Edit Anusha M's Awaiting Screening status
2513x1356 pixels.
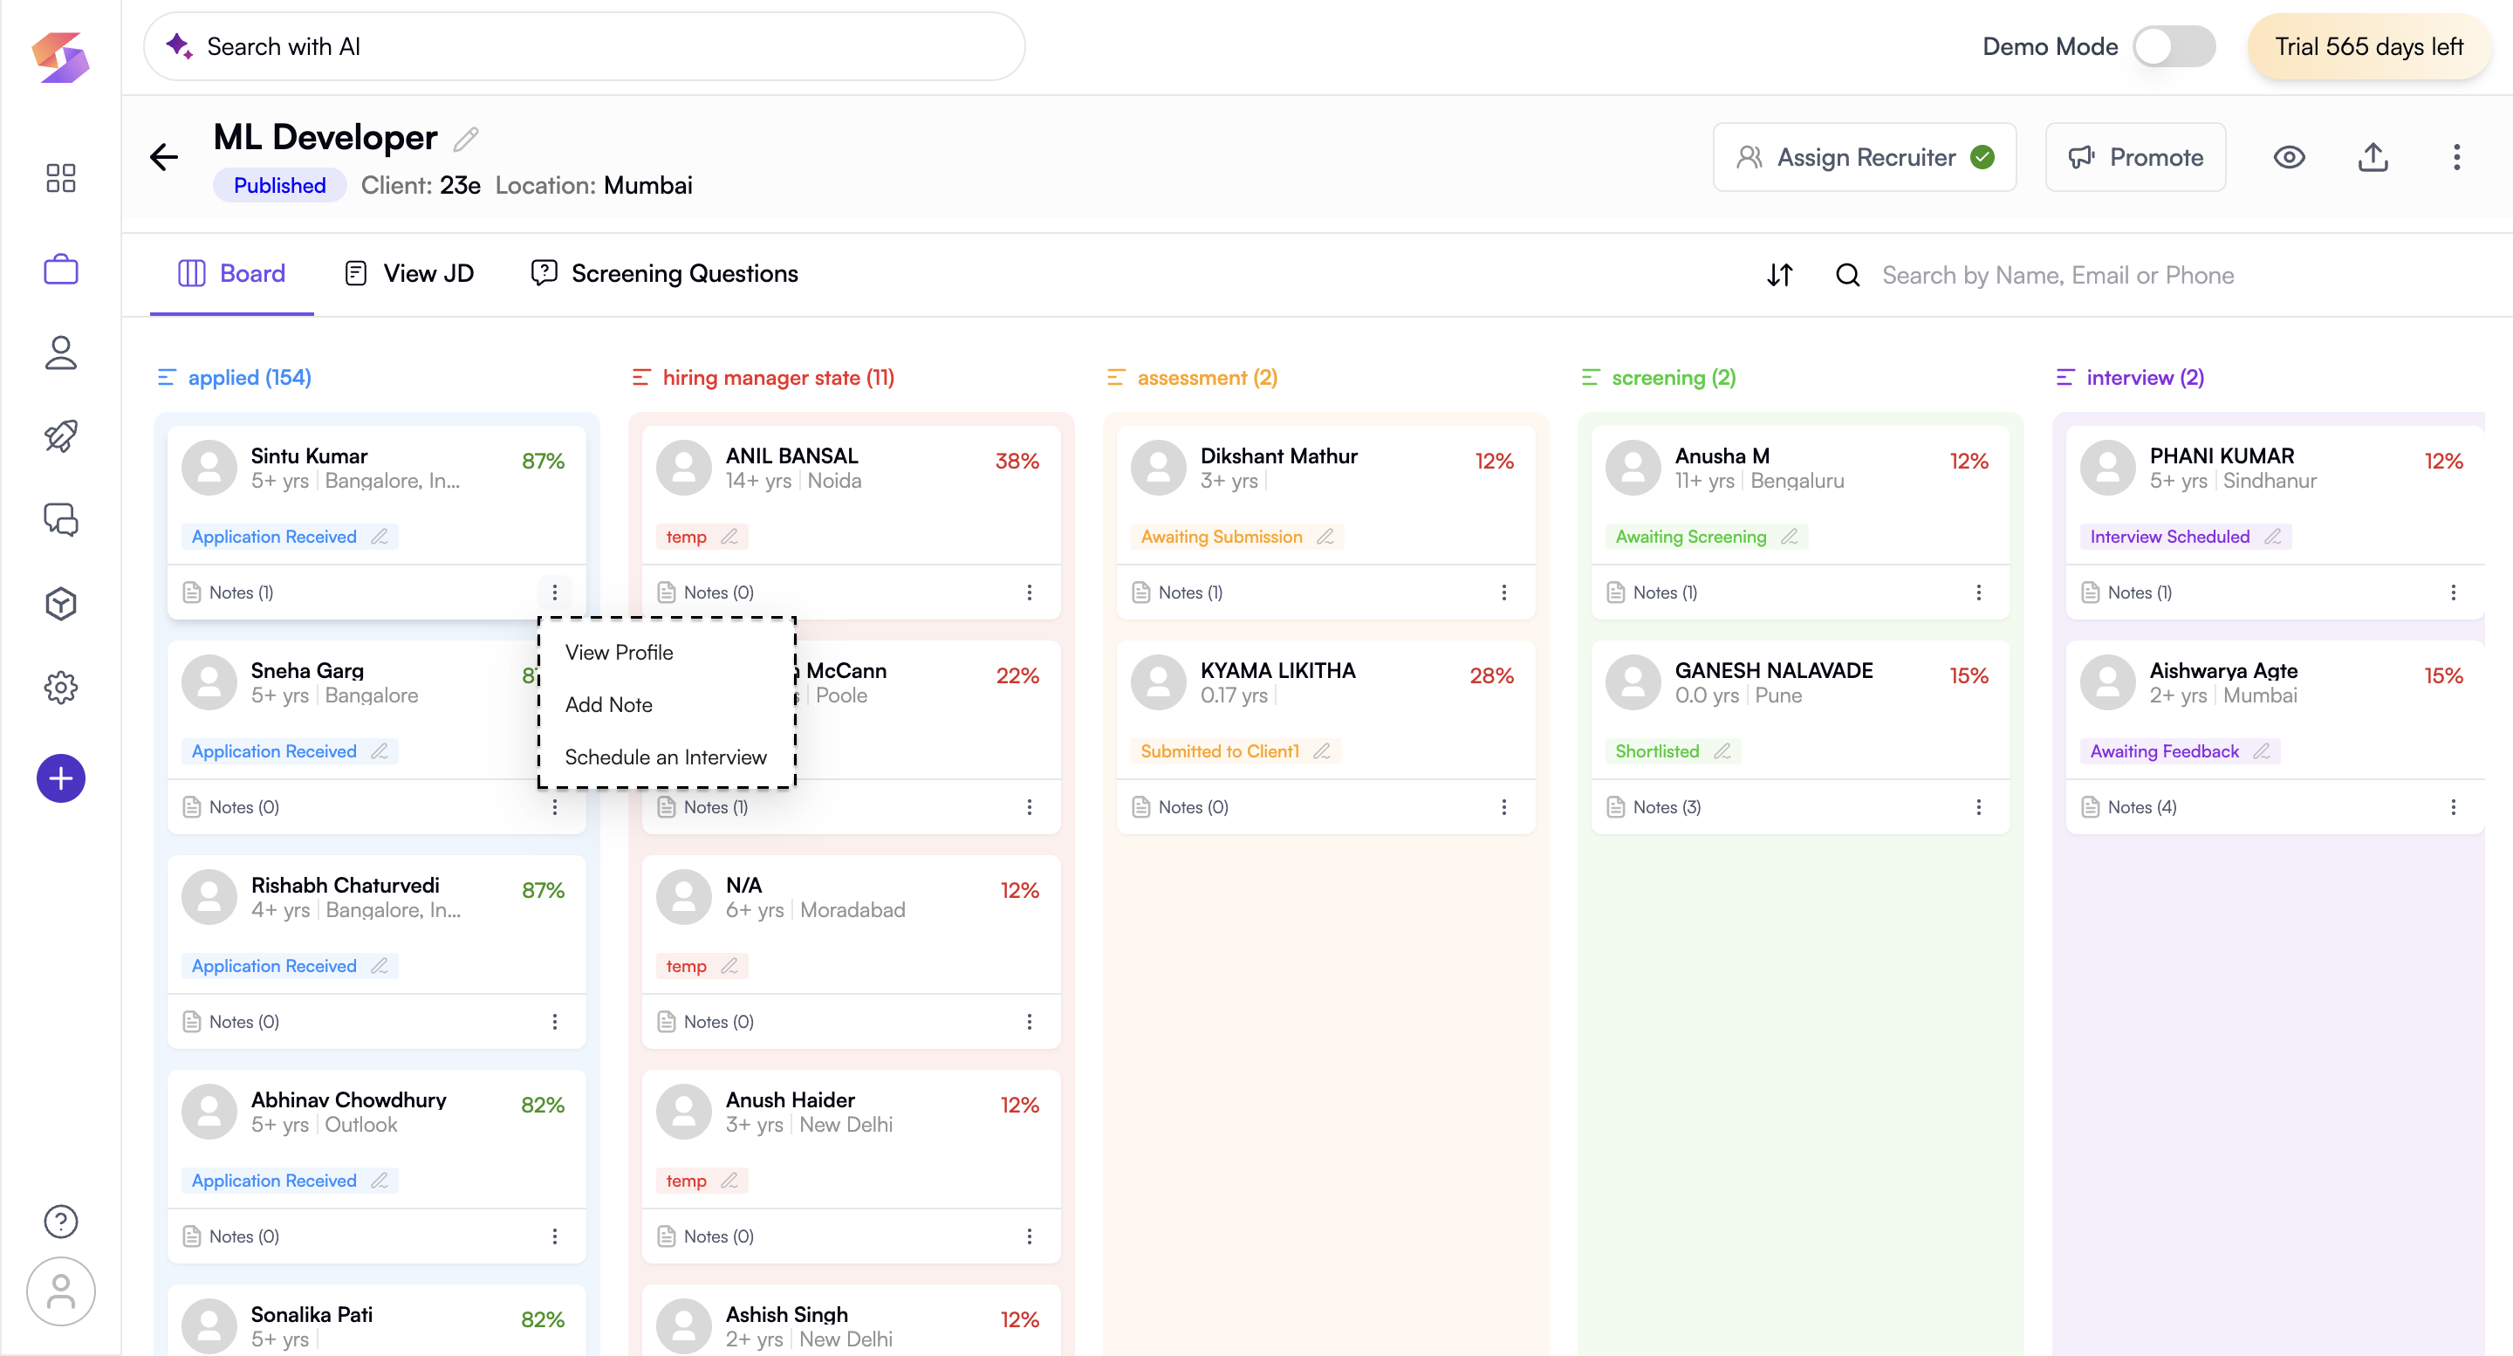[1789, 537]
